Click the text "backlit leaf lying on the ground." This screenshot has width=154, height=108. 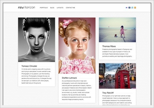(x=31, y=83)
